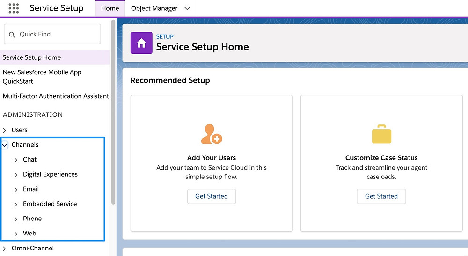Open the Object Manager dropdown arrow
This screenshot has height=256, width=468.
tap(187, 9)
